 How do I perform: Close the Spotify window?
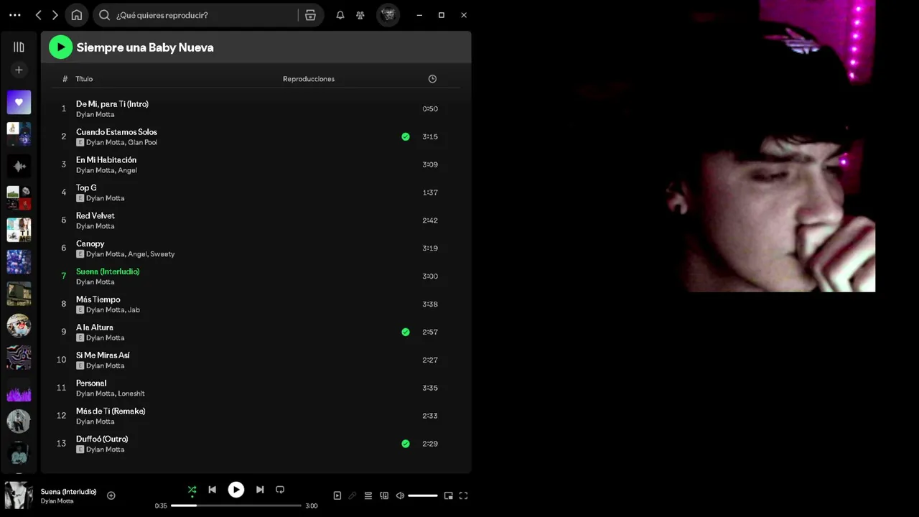point(464,15)
